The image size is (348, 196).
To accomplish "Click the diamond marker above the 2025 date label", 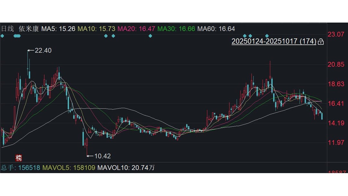I will coord(267,36).
